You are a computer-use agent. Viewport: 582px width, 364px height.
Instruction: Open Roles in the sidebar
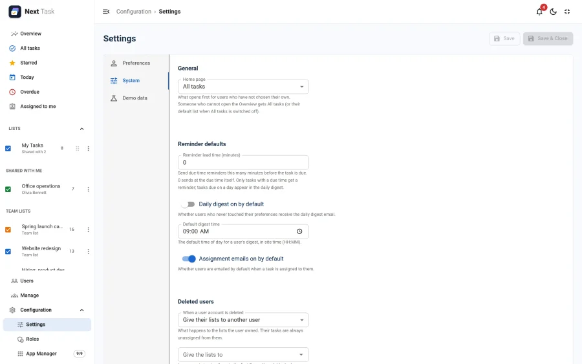point(47,339)
